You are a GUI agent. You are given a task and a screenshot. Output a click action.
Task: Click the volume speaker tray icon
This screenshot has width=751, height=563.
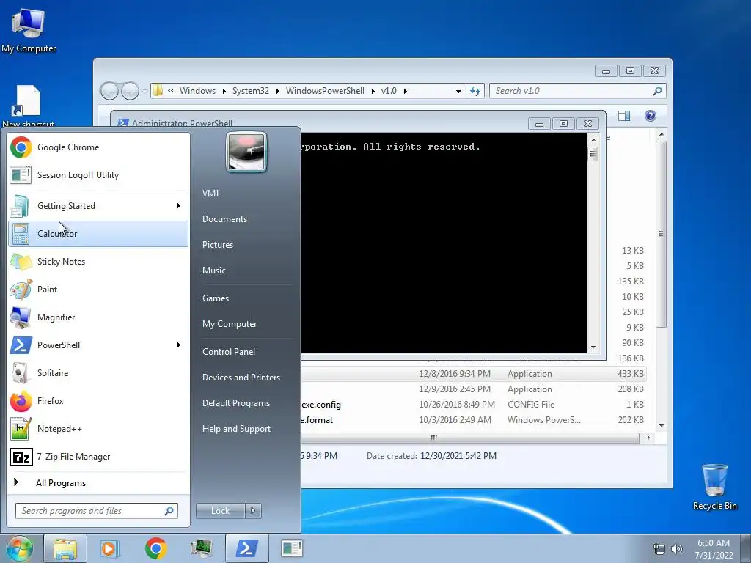[677, 549]
